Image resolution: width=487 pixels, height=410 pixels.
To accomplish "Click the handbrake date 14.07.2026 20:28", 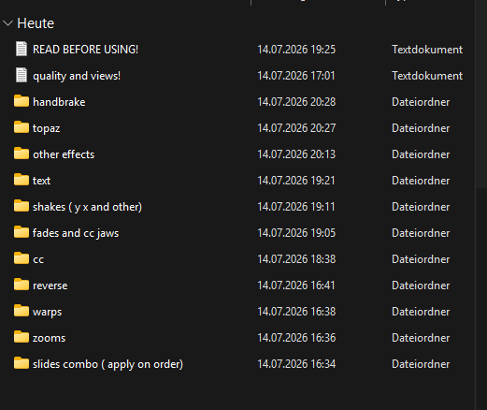I will [x=296, y=102].
